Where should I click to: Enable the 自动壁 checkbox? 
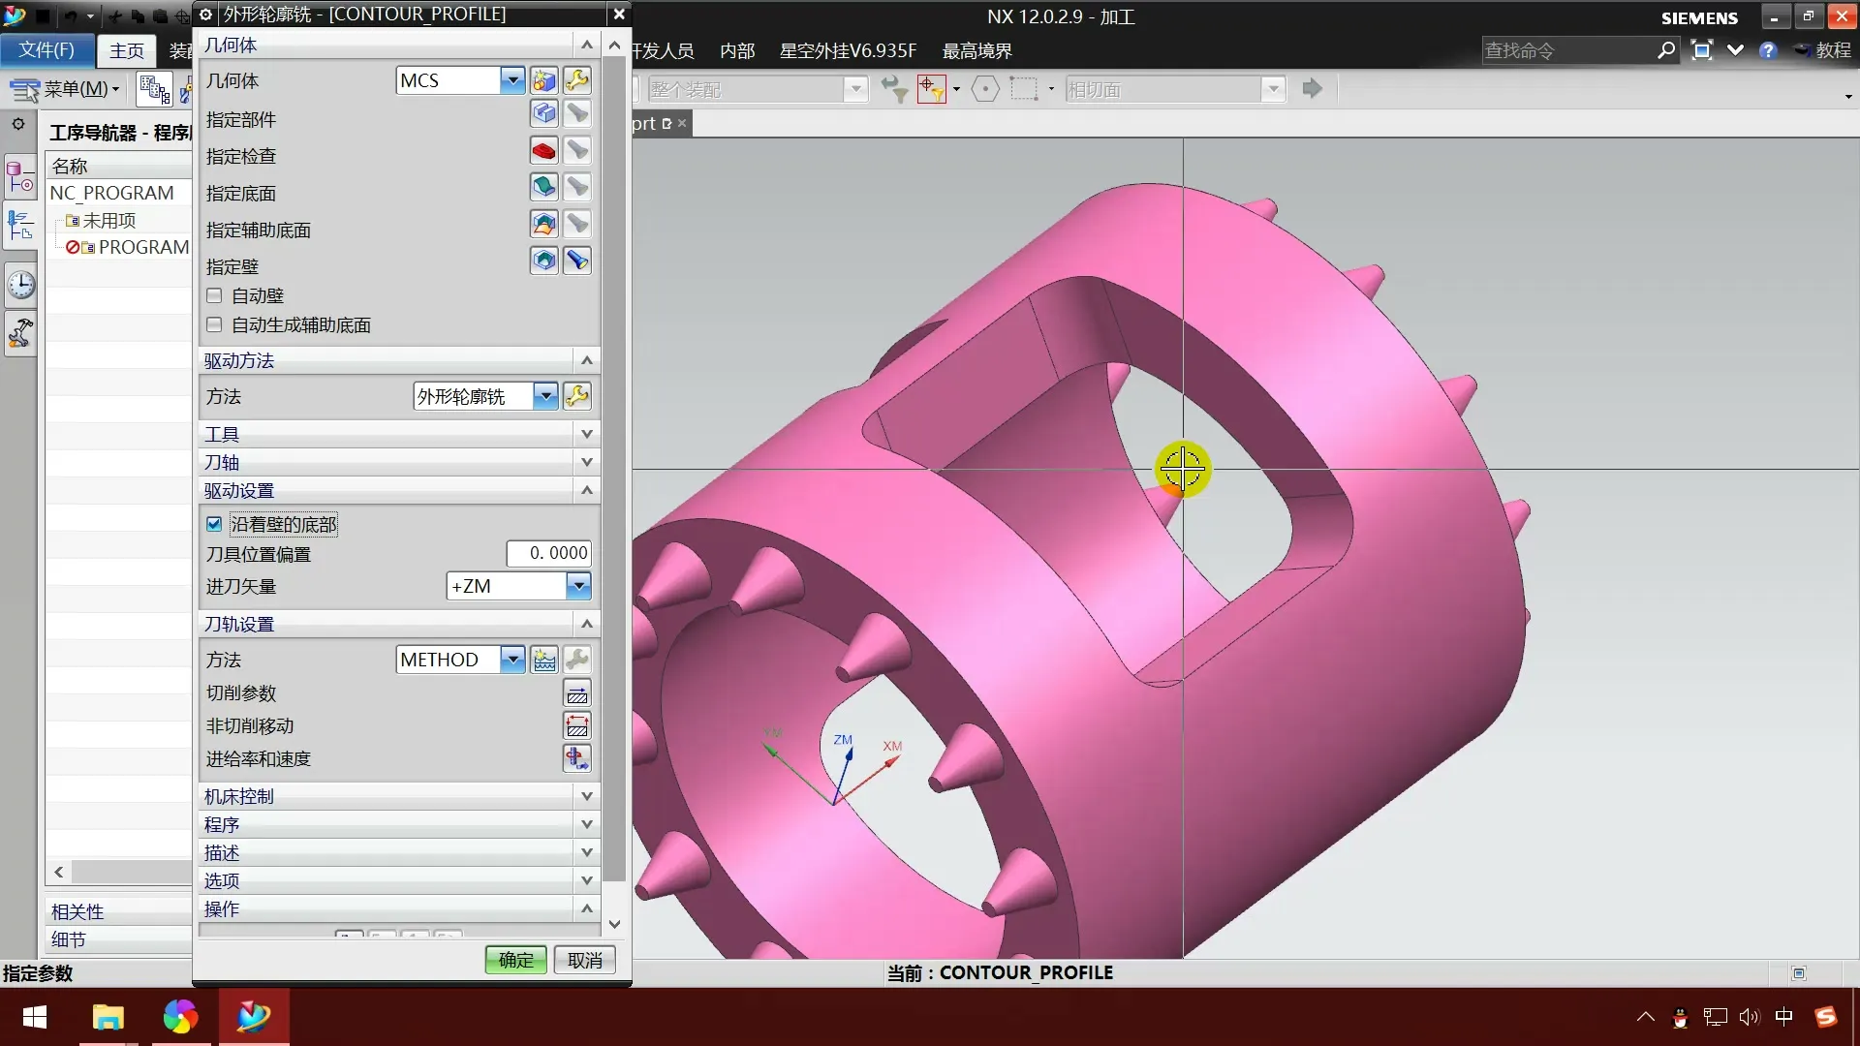(215, 296)
